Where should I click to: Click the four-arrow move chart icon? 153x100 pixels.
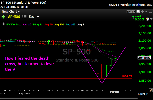143,12
